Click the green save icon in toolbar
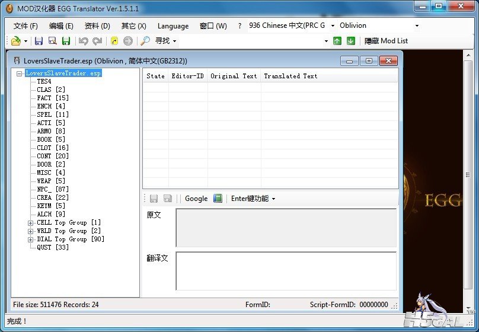Viewport: 479px width, 332px height. coord(66,41)
